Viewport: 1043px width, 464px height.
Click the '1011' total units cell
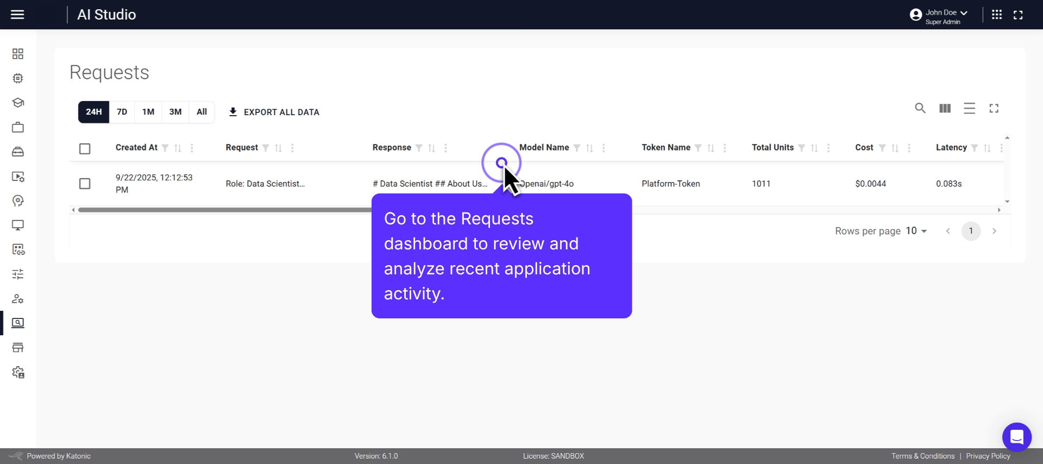(761, 184)
